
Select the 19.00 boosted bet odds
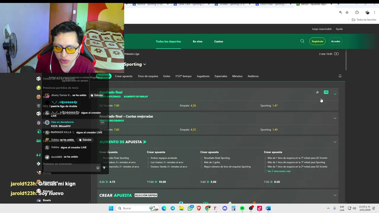(x=162, y=182)
